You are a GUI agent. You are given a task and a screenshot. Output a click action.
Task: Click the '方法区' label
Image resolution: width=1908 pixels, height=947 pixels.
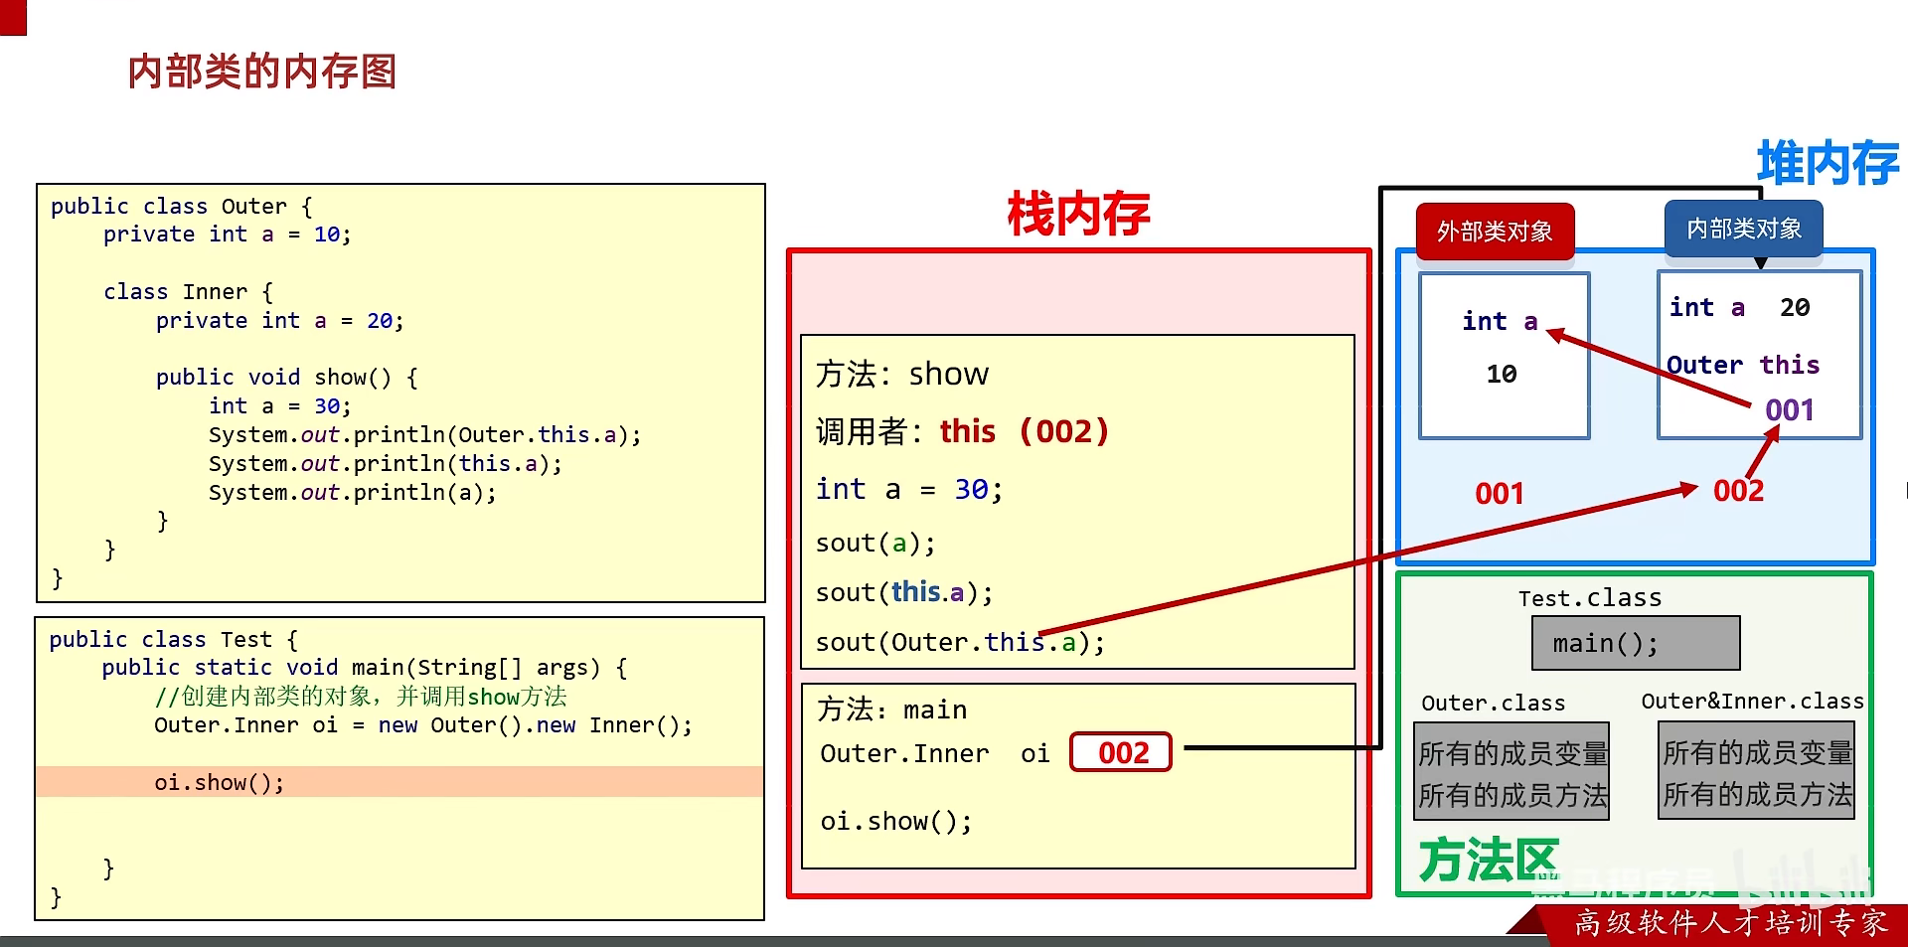(1489, 860)
